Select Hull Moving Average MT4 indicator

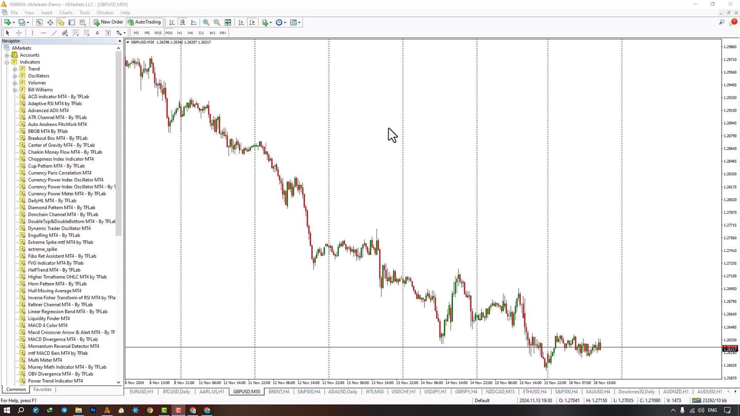[x=54, y=291]
